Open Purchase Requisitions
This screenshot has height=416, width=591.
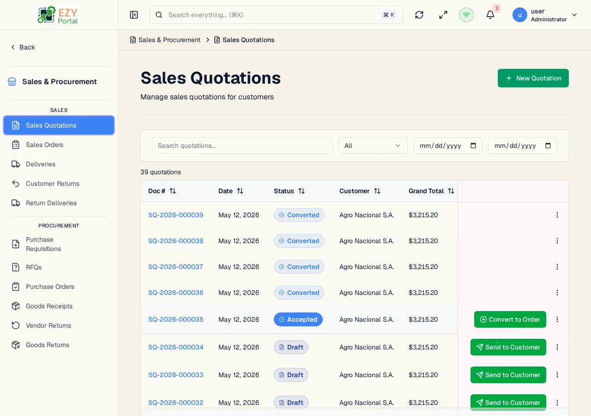[x=59, y=244]
